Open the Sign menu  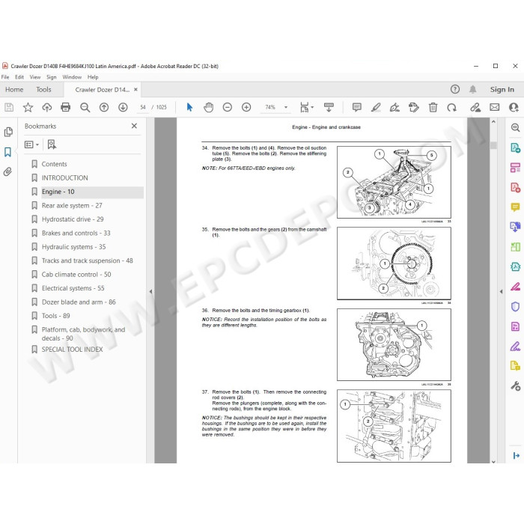51,77
